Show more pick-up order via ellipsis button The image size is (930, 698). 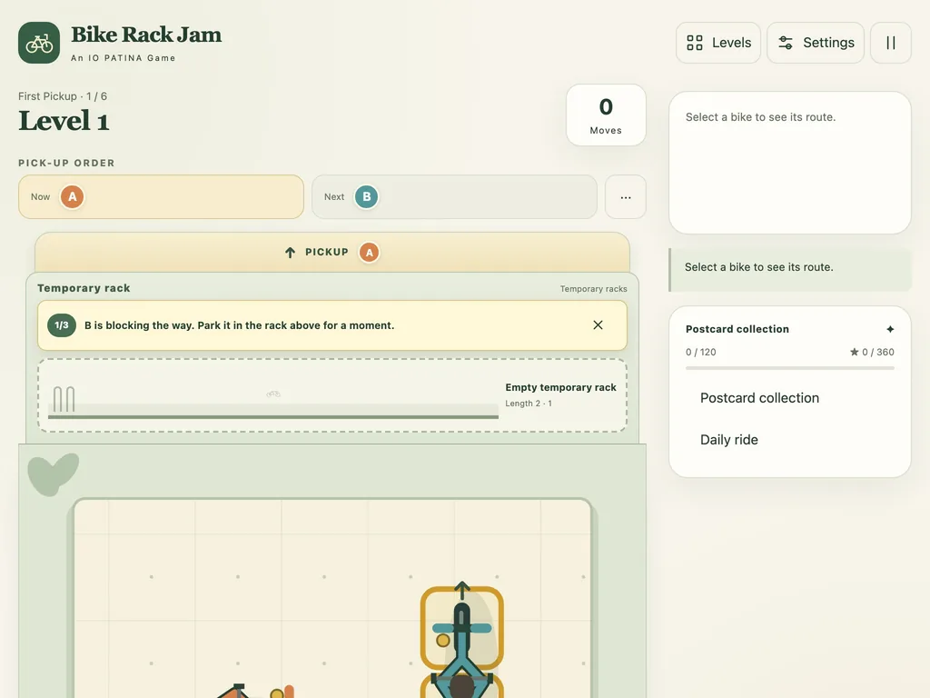pyautogui.click(x=625, y=197)
